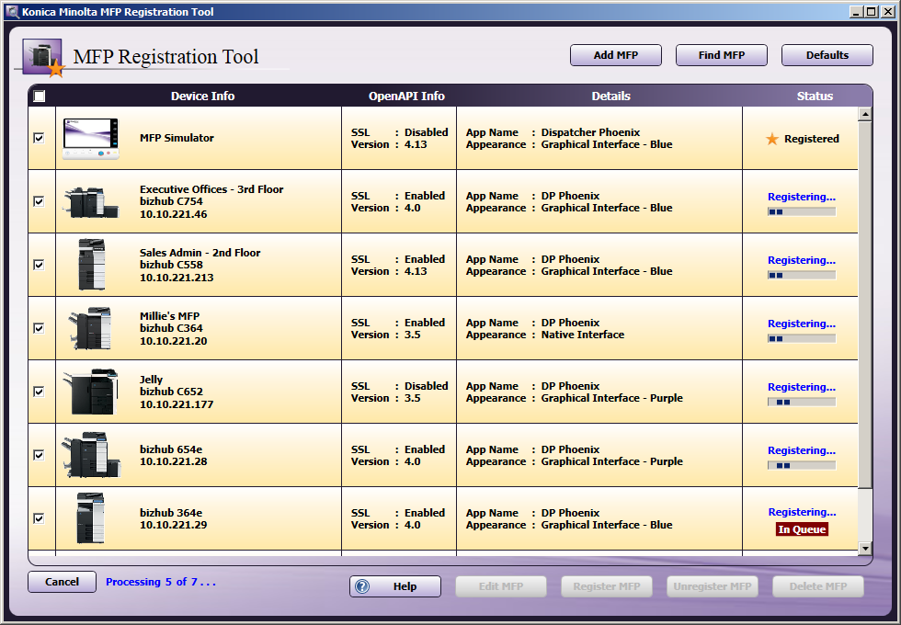Click the bizhub 364e printer image
This screenshot has width=901, height=625.
click(91, 518)
